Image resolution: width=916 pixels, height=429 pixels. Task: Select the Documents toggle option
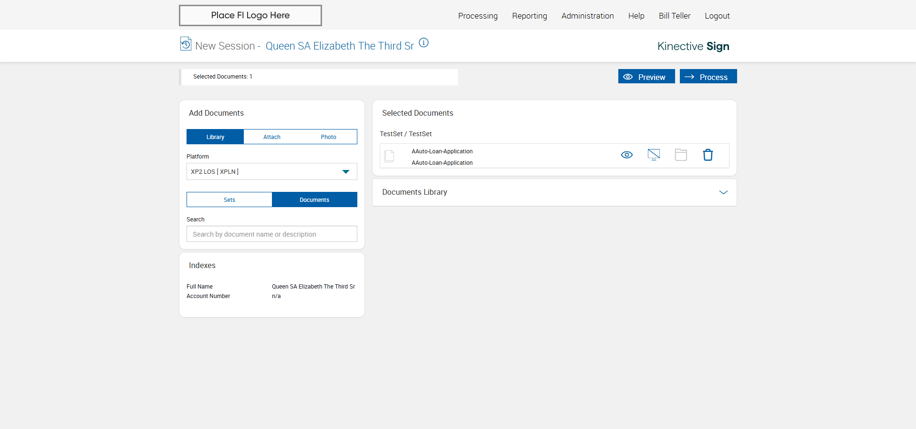click(x=314, y=200)
